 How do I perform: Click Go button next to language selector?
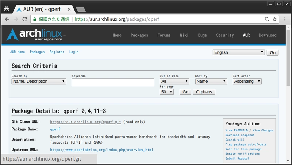click(x=273, y=52)
